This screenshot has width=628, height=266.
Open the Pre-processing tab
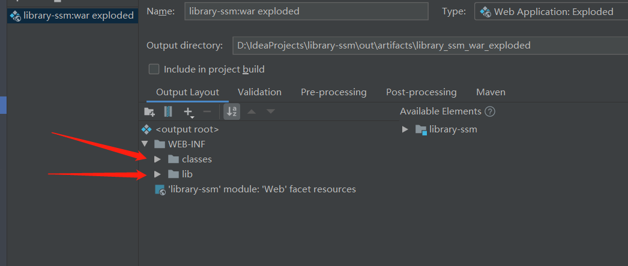click(x=334, y=92)
